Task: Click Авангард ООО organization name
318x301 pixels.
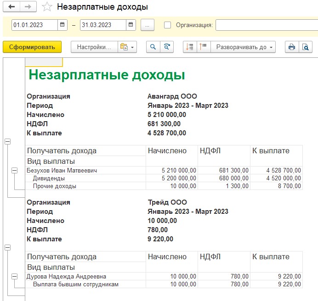Action: coord(172,96)
